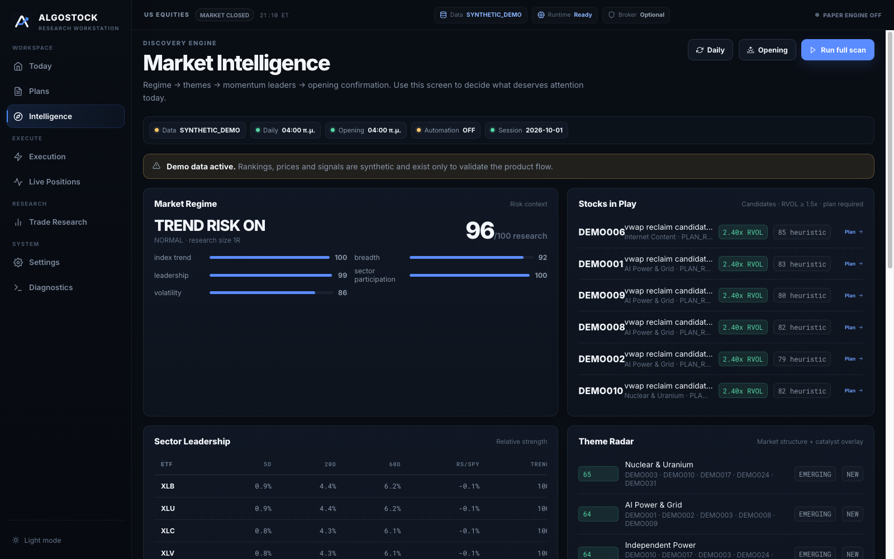
Task: Click the arrow next to DEMO0006 Plan
Action: click(860, 232)
